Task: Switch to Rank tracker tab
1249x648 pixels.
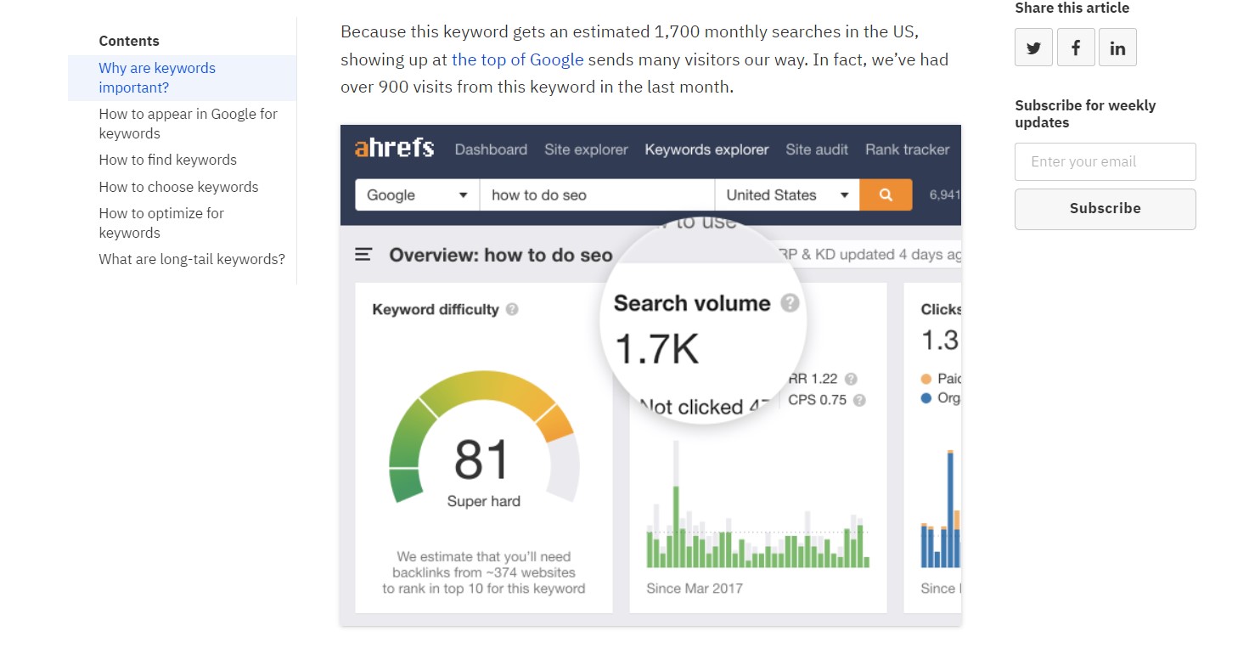Action: point(907,149)
